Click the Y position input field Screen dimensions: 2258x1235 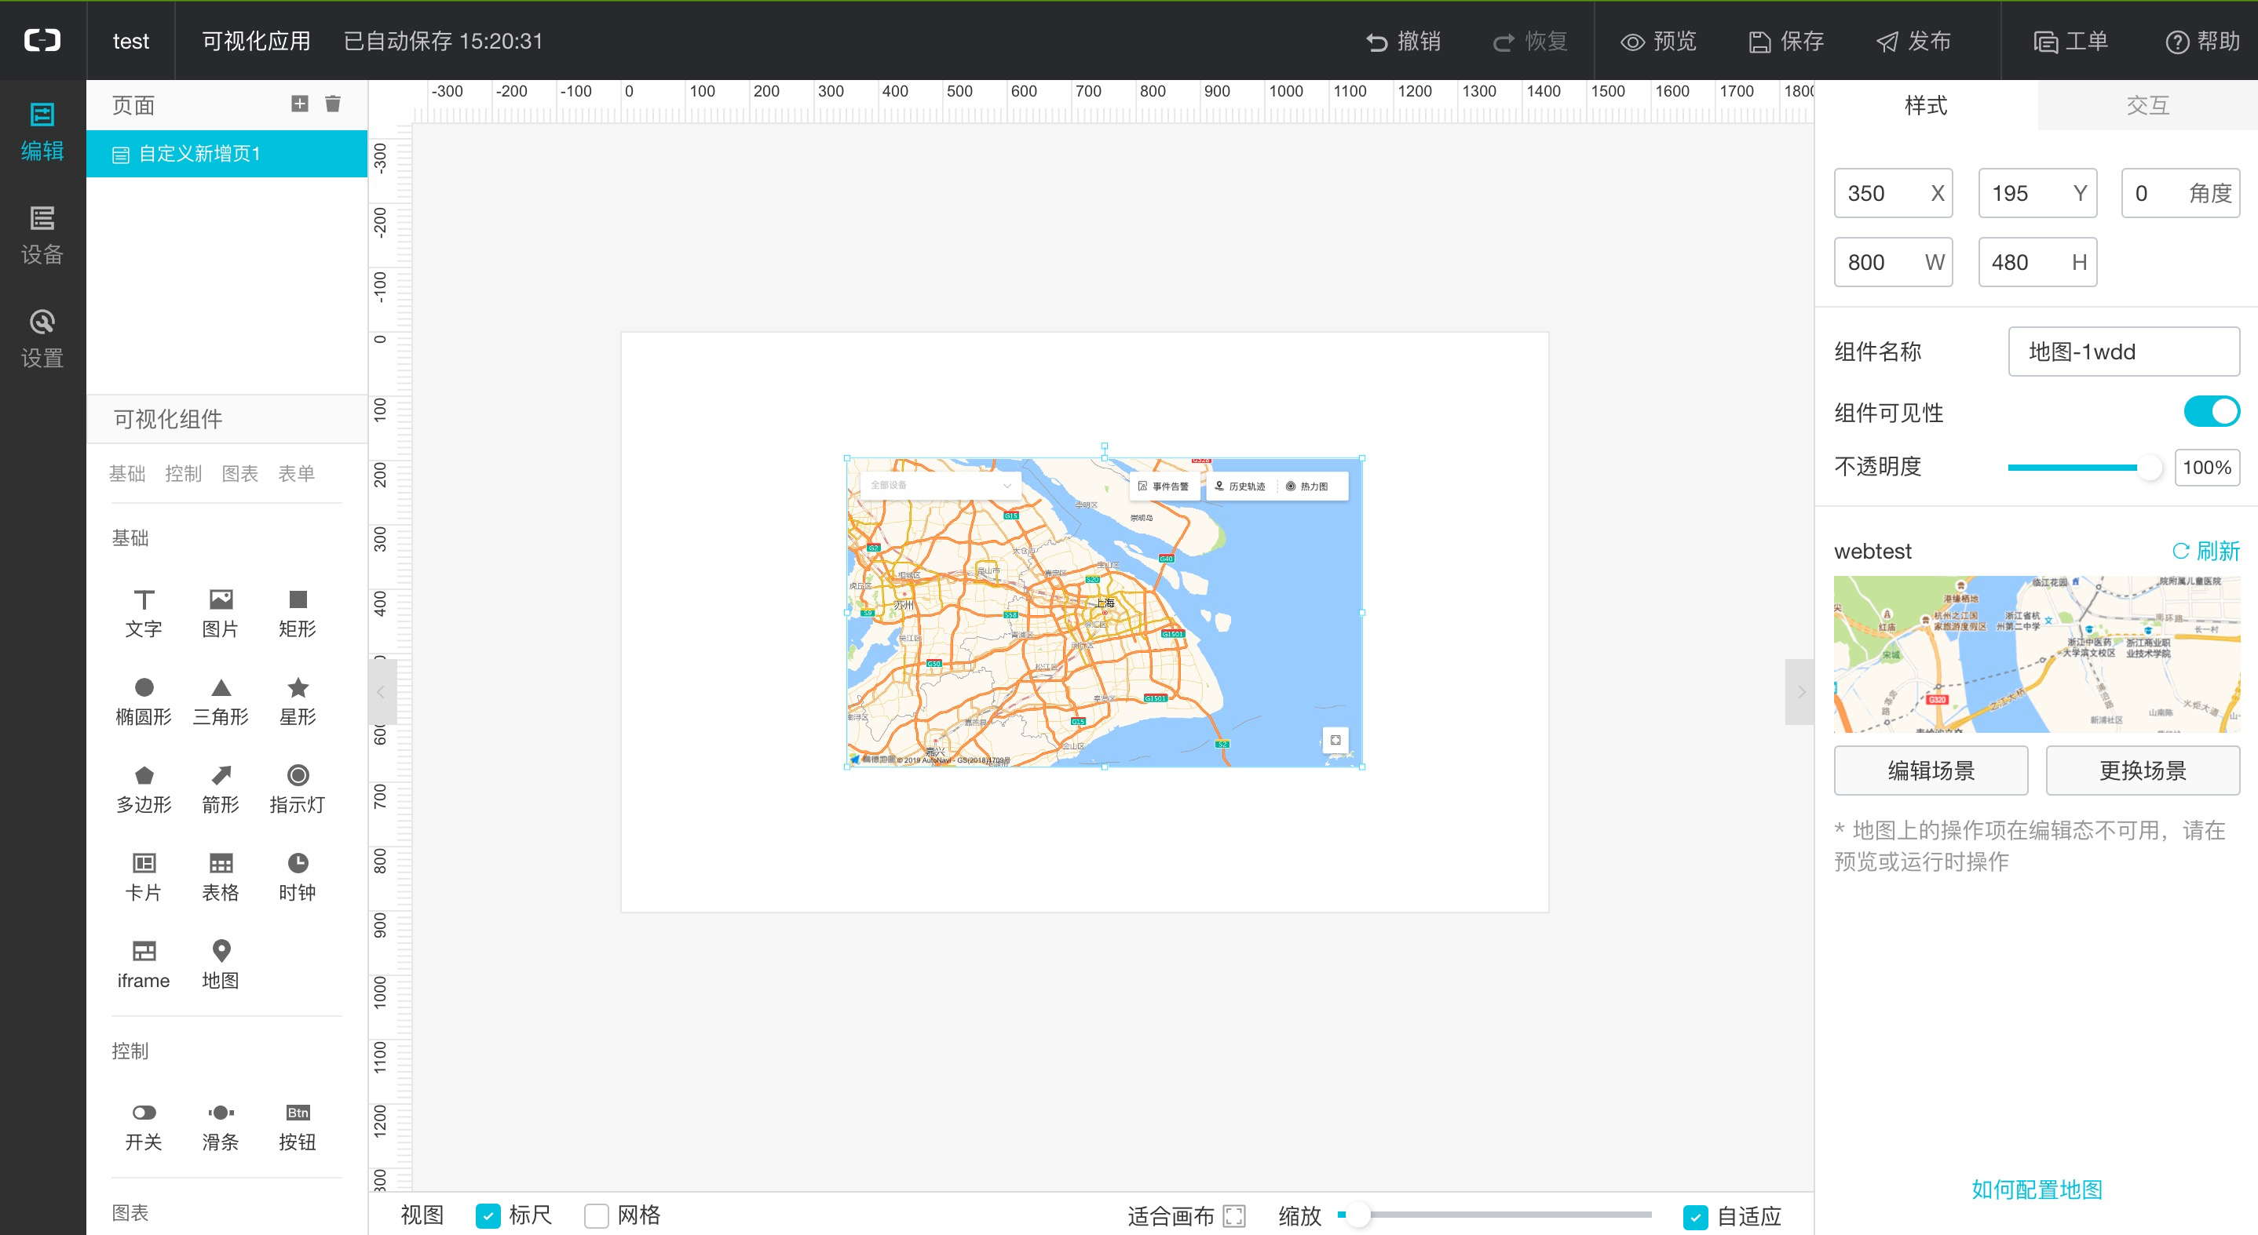2037,193
